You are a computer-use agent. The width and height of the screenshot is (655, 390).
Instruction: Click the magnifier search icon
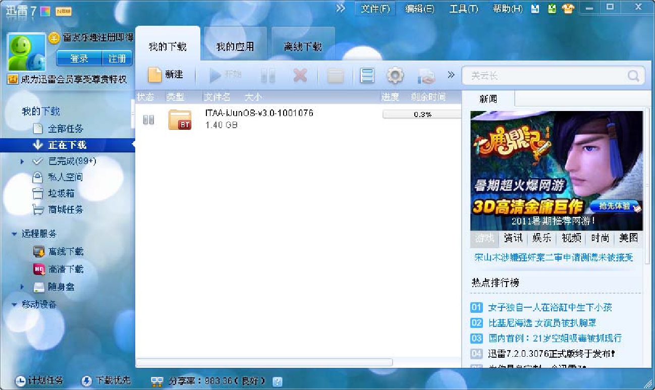point(633,76)
